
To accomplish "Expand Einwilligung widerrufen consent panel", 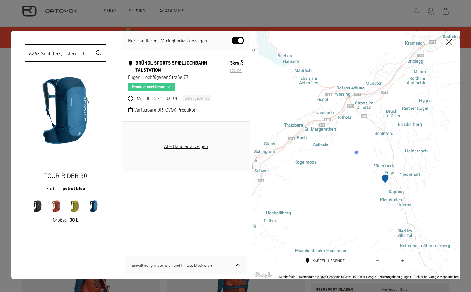I will click(186, 265).
